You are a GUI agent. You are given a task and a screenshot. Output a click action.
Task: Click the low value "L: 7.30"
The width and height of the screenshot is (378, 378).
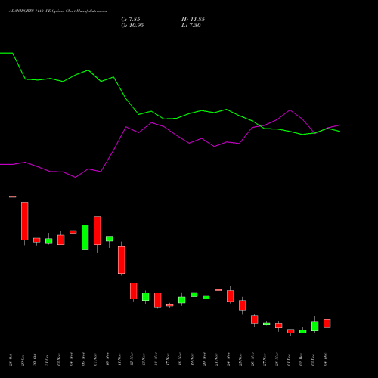191,26
